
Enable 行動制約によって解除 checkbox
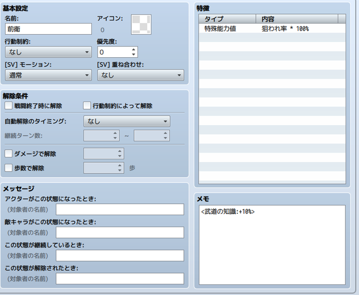87,106
